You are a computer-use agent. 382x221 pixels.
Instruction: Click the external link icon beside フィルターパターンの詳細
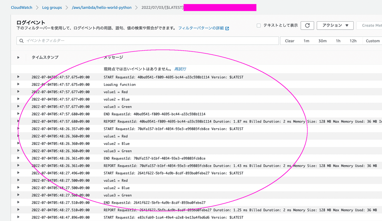[x=227, y=28]
